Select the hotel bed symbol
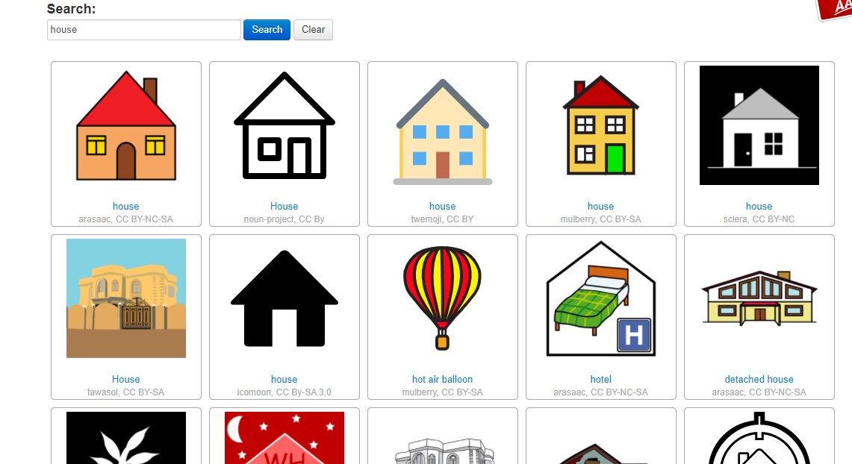 [x=601, y=299]
